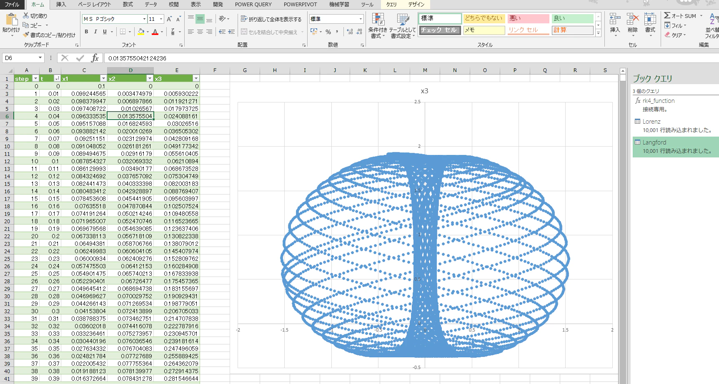Decrease font size with the small A icon
719x384 pixels.
click(x=178, y=19)
